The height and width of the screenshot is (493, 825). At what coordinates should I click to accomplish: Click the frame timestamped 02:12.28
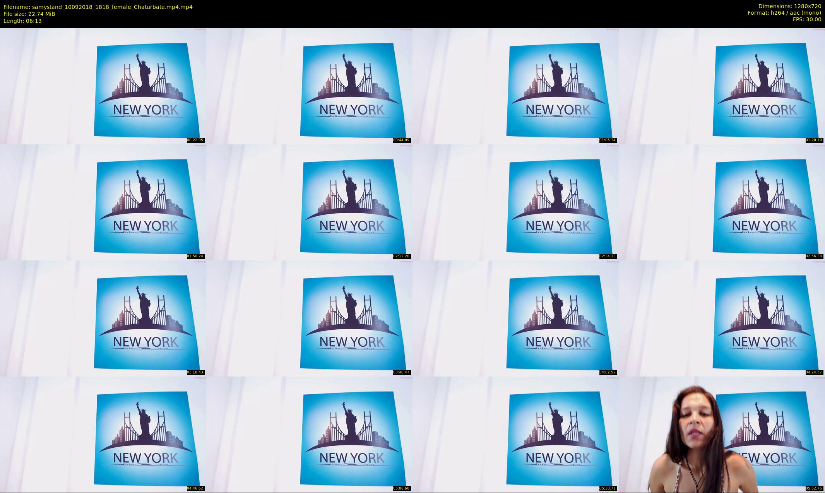pos(309,202)
